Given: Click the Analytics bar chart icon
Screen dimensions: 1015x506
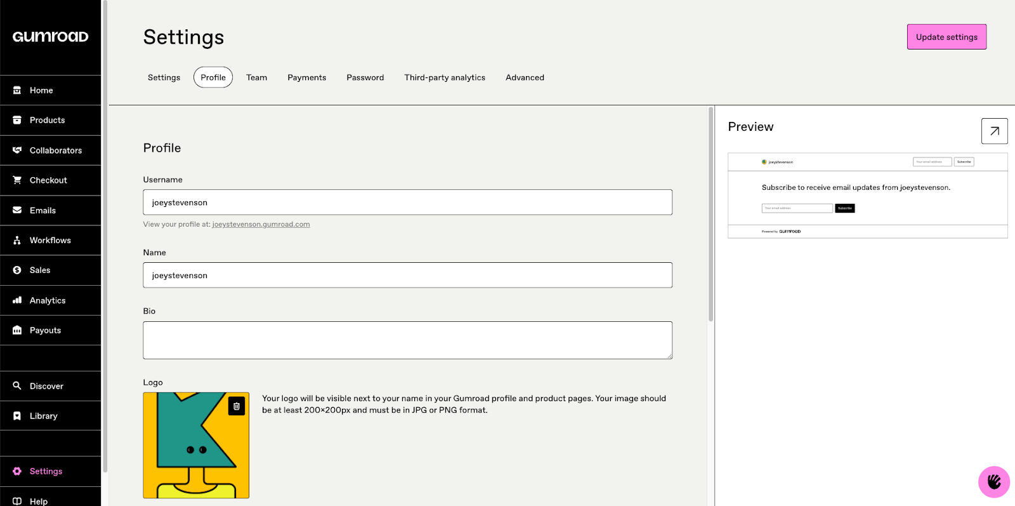Looking at the screenshot, I should coord(17,300).
